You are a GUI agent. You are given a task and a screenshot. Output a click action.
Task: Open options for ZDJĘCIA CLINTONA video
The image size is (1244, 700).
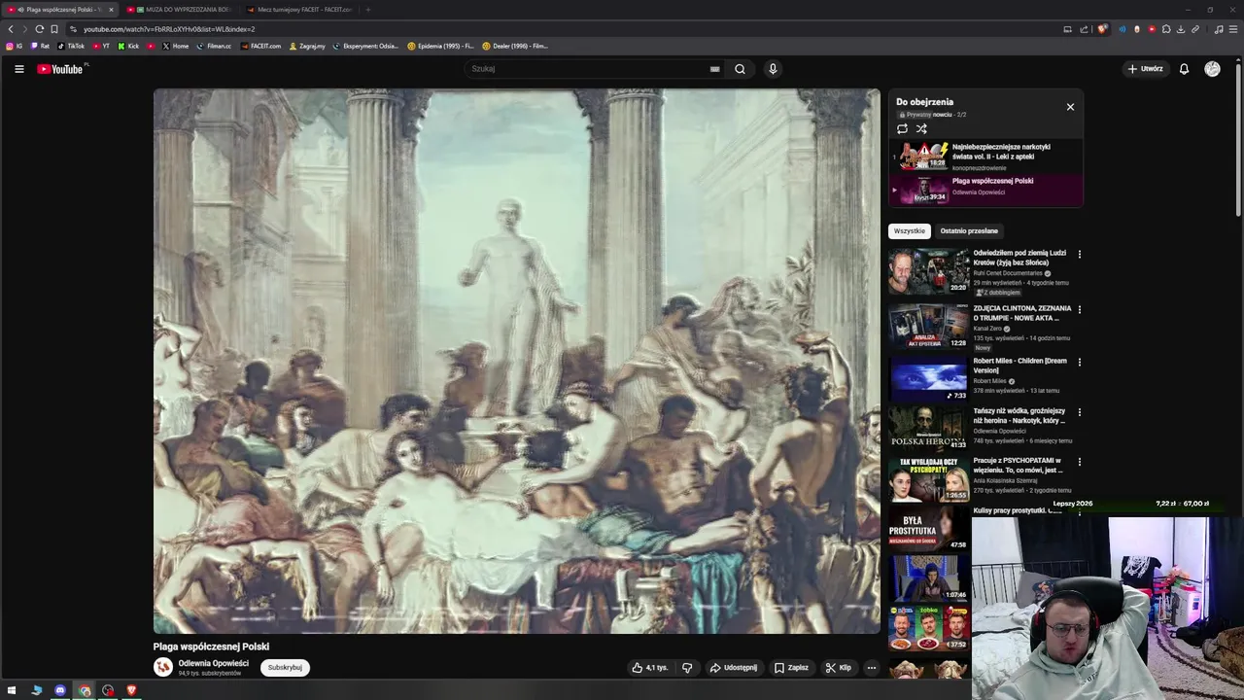tap(1079, 310)
